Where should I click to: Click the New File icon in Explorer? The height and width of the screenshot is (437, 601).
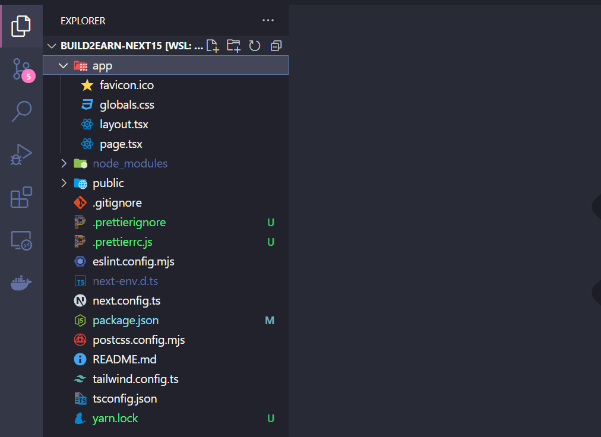click(213, 46)
